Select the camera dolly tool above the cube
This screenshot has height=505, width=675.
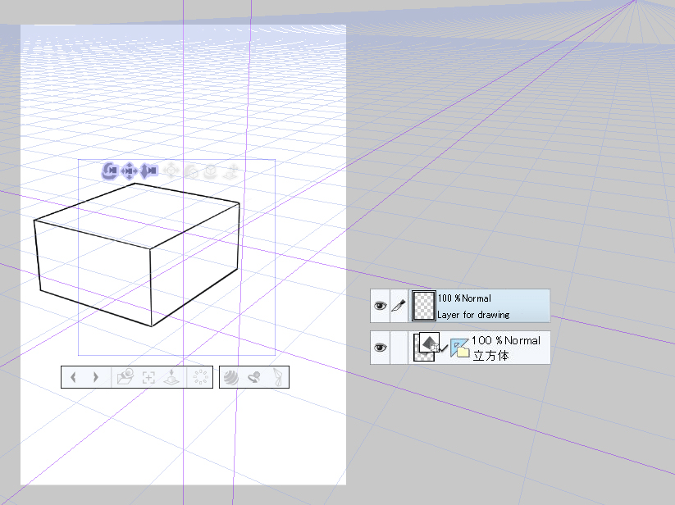click(148, 171)
